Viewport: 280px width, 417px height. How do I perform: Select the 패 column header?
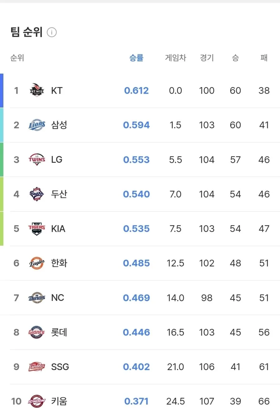[x=264, y=58]
